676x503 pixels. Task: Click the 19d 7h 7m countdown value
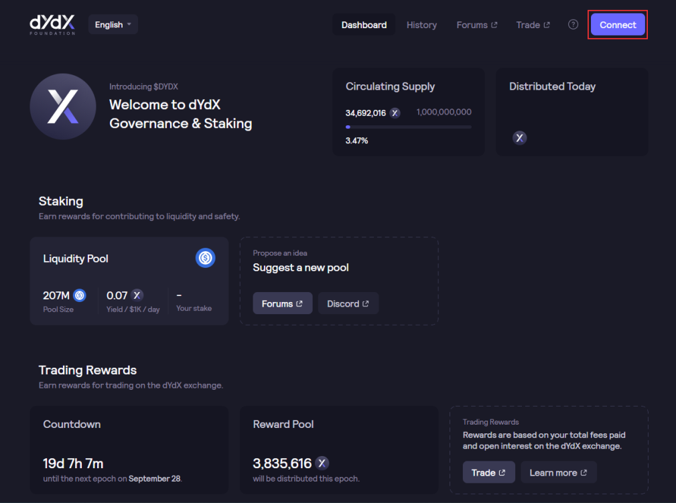click(x=73, y=463)
